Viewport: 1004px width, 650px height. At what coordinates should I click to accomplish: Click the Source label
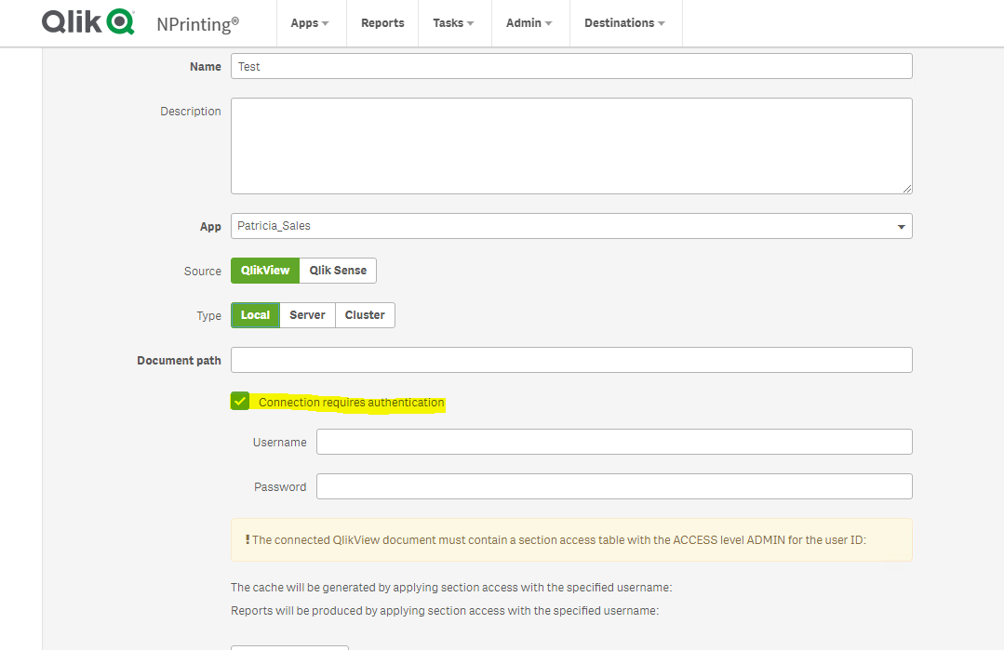pyautogui.click(x=202, y=272)
